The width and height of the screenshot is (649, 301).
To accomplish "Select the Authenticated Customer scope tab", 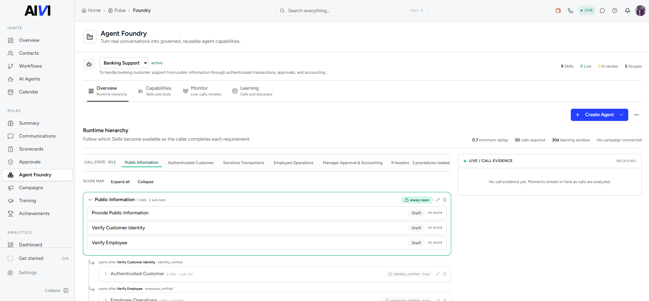I will [191, 163].
